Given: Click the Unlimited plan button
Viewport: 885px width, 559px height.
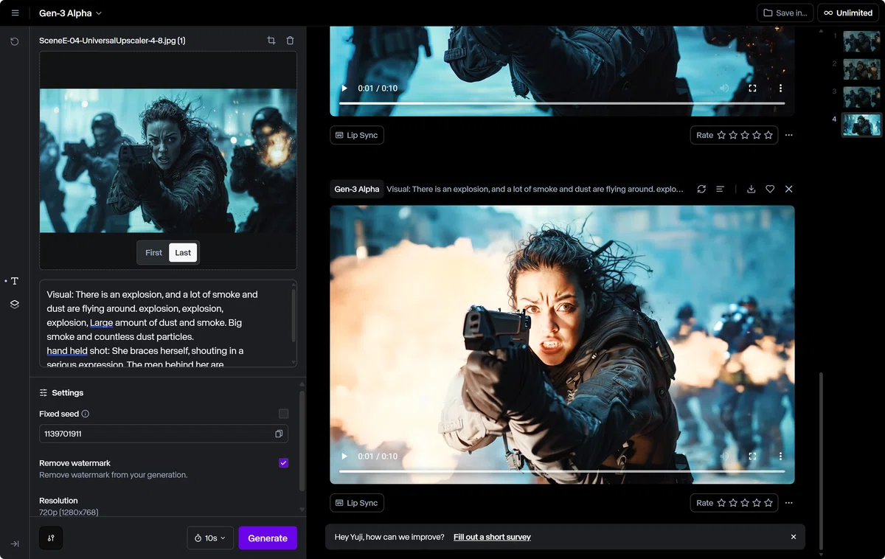Looking at the screenshot, I should [x=847, y=13].
